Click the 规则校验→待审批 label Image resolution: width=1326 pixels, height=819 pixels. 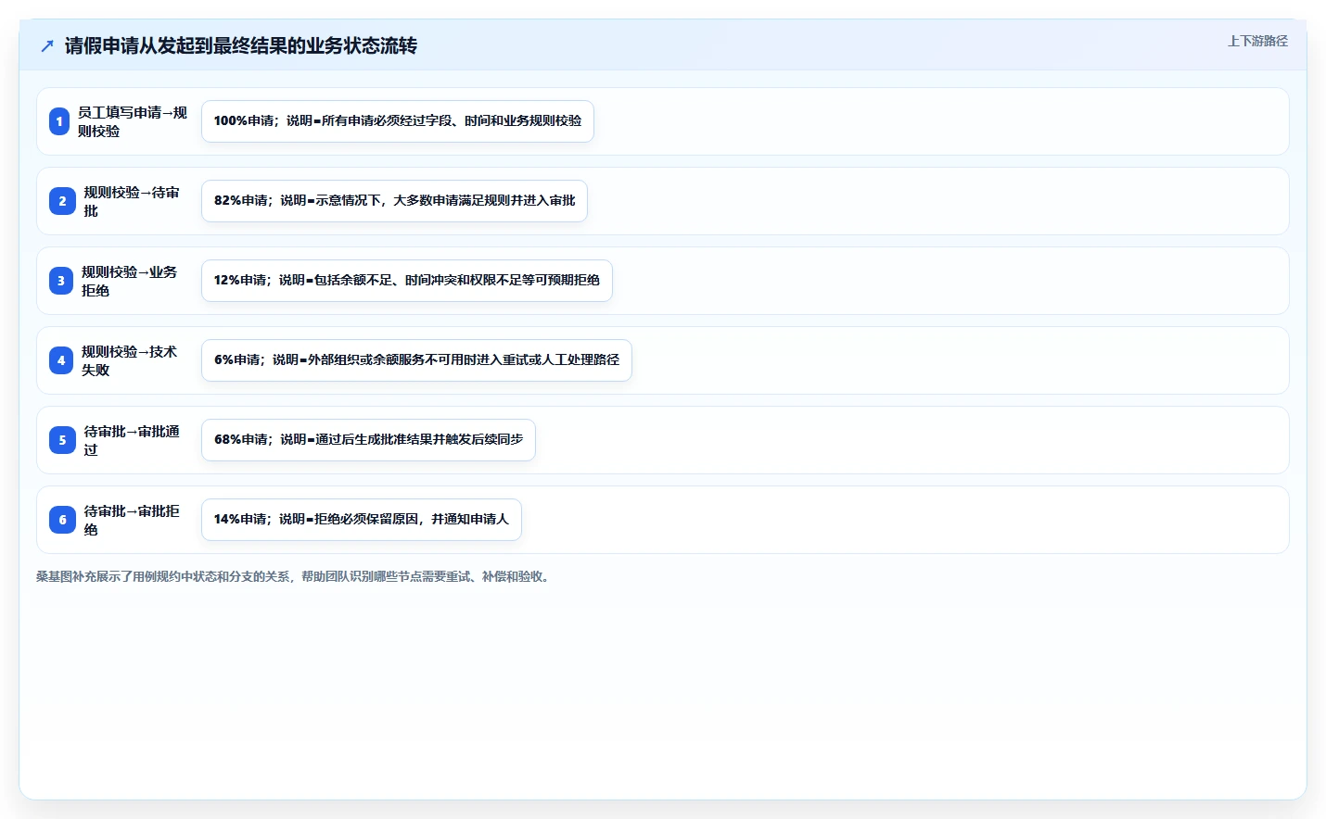[133, 201]
